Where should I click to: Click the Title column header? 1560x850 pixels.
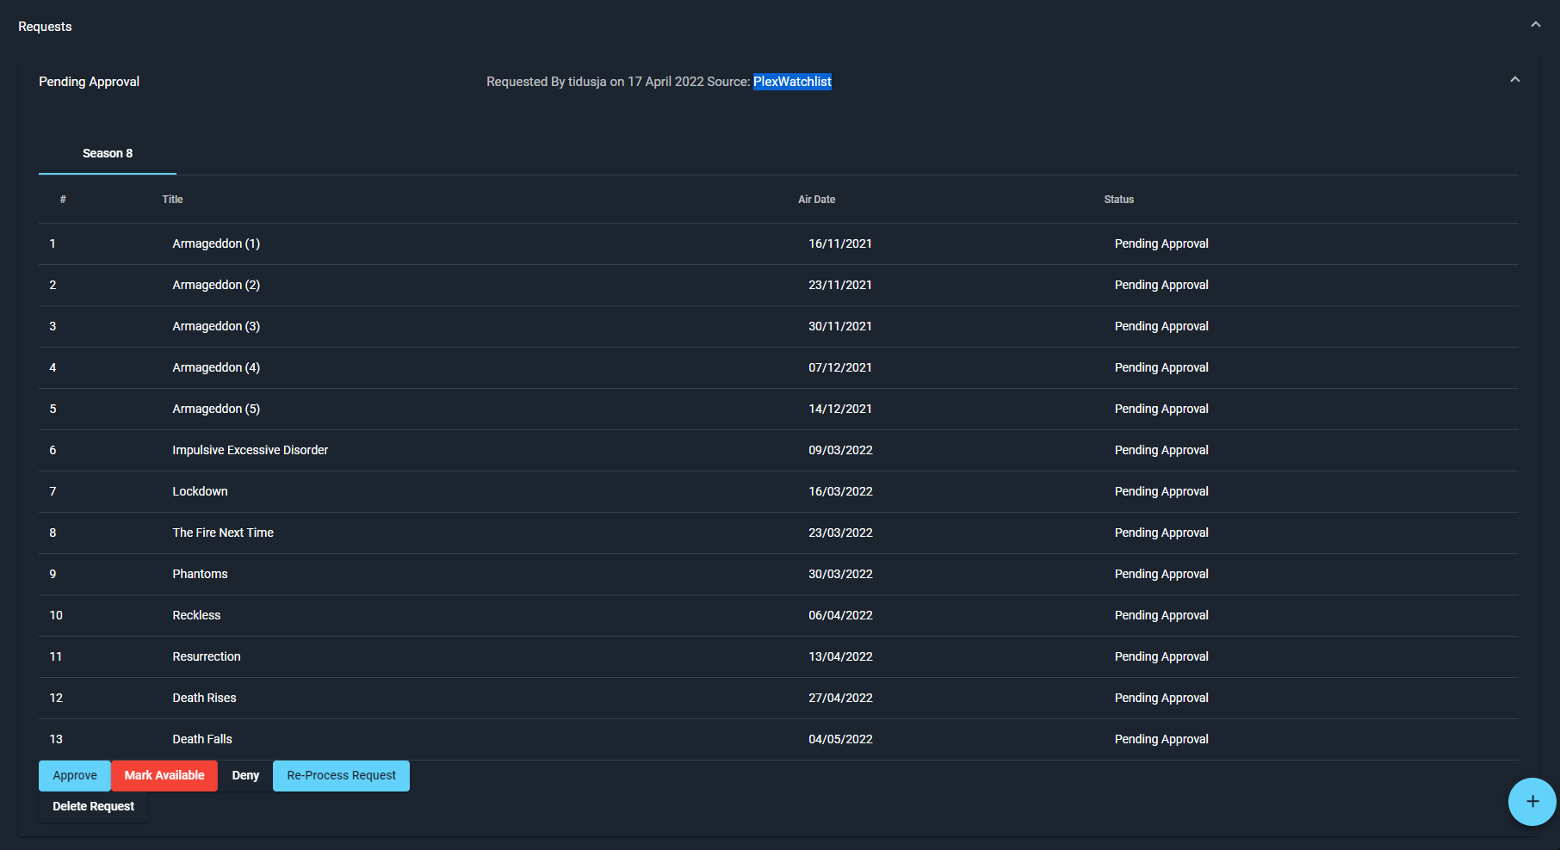(172, 200)
